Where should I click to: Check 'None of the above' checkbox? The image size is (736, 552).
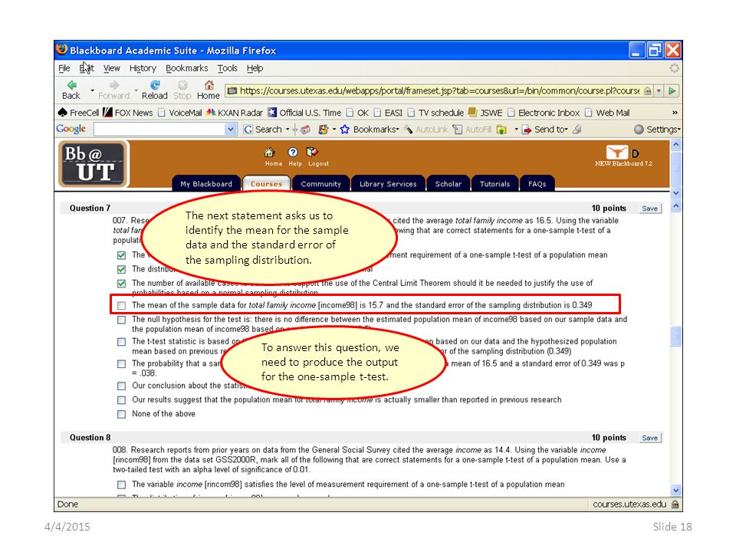pyautogui.click(x=122, y=414)
